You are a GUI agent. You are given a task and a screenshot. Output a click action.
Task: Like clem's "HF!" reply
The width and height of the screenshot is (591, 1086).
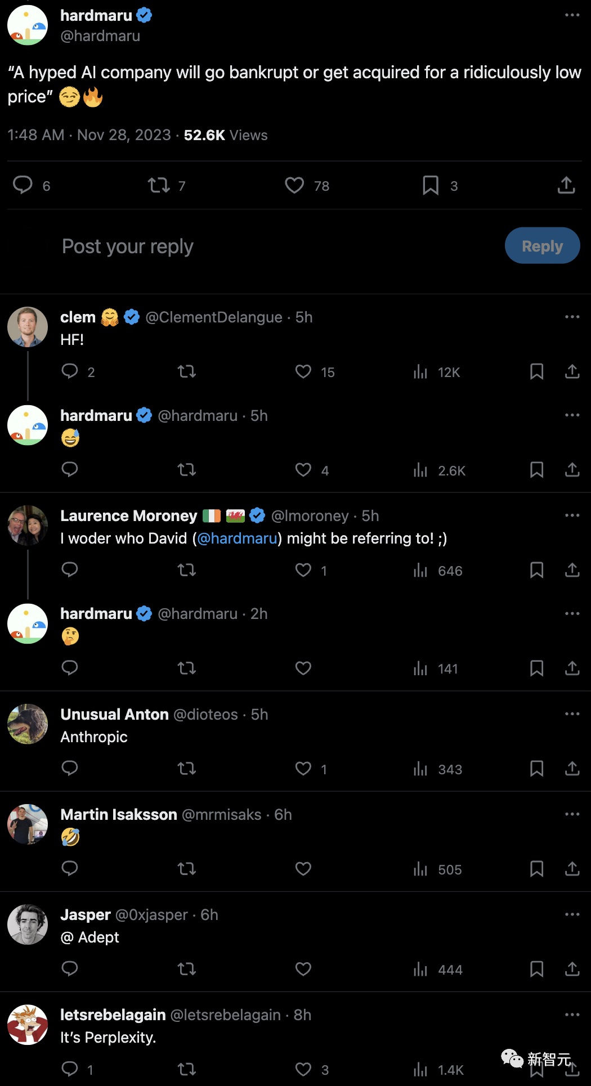click(303, 371)
